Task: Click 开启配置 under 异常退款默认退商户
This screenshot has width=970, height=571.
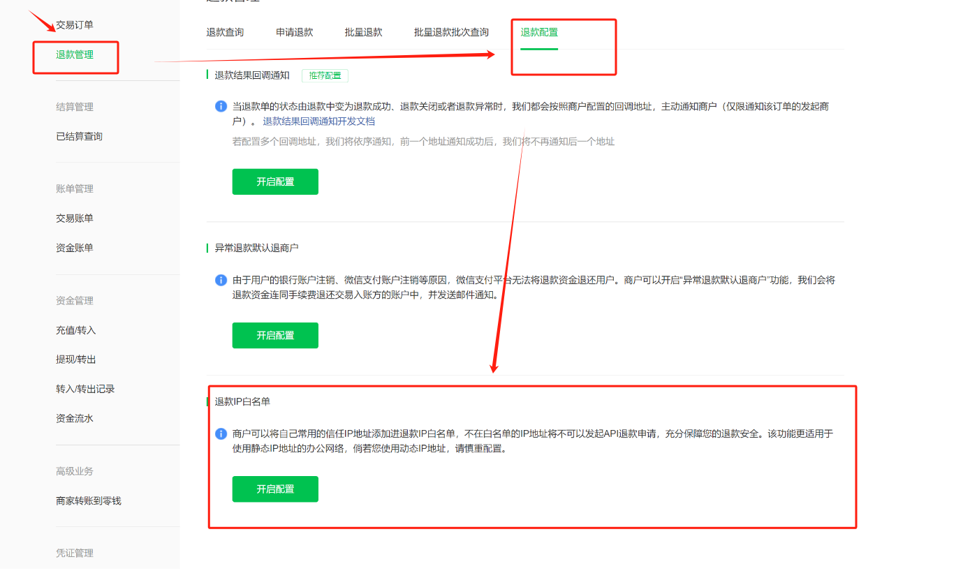Action: click(275, 335)
